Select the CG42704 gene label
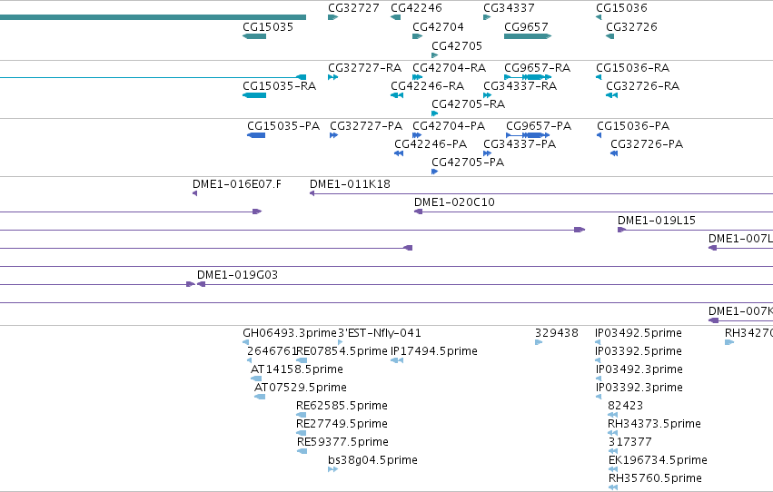This screenshot has height=492, width=773. (x=438, y=27)
